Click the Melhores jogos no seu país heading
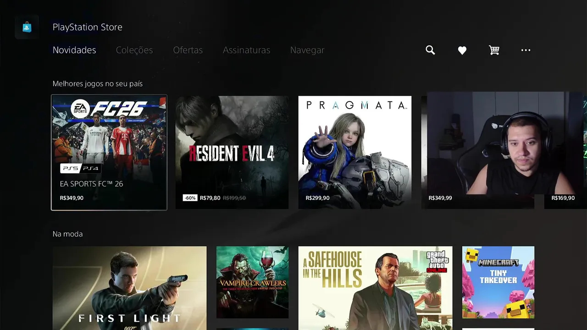587x330 pixels. [x=98, y=84]
